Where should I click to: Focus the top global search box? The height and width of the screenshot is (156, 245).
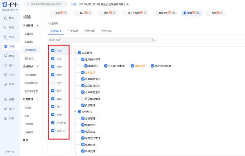(x=46, y=4)
